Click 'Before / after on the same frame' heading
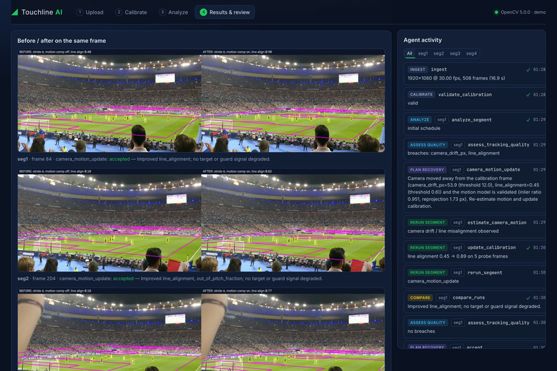This screenshot has width=557, height=371. (x=62, y=41)
